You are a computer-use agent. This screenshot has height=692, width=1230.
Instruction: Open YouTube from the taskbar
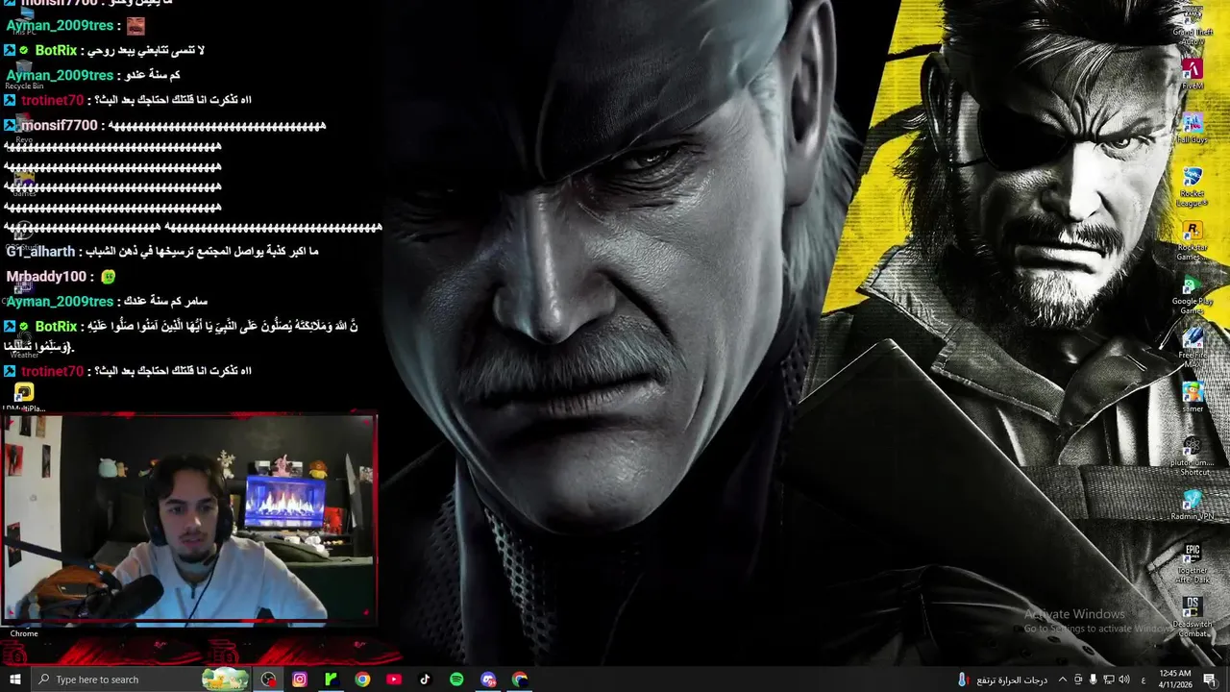coord(394,680)
